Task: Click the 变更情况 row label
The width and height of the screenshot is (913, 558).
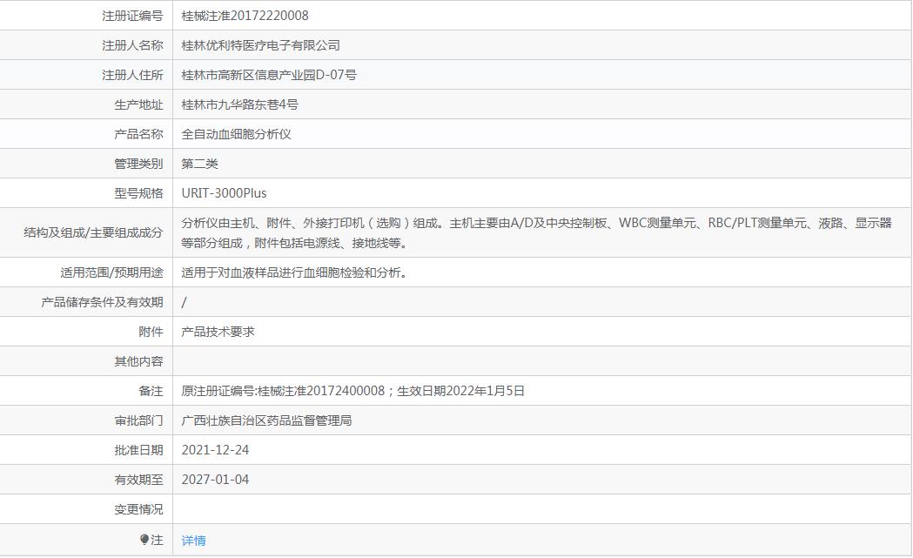Action: click(x=138, y=509)
